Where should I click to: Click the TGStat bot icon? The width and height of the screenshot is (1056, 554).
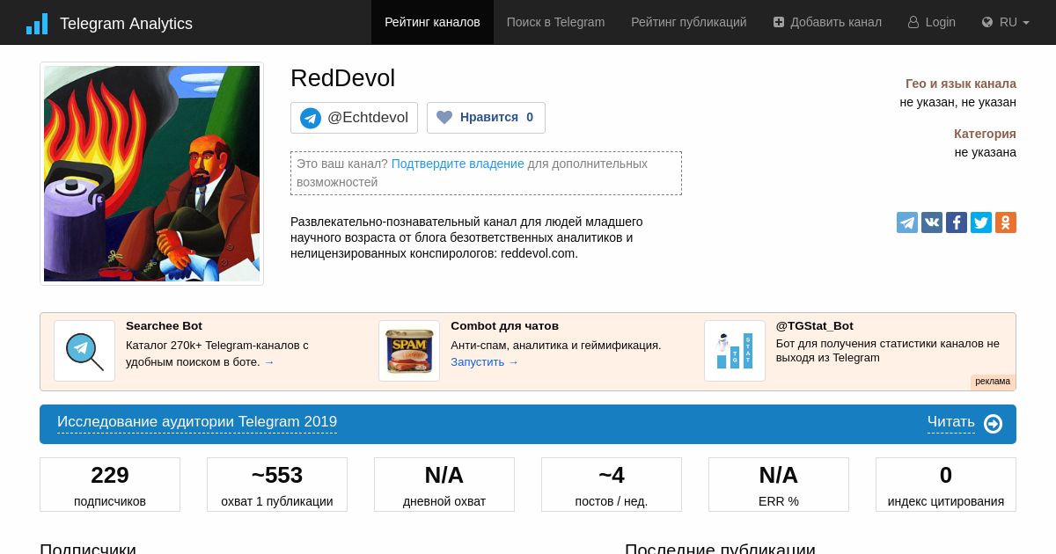point(735,351)
